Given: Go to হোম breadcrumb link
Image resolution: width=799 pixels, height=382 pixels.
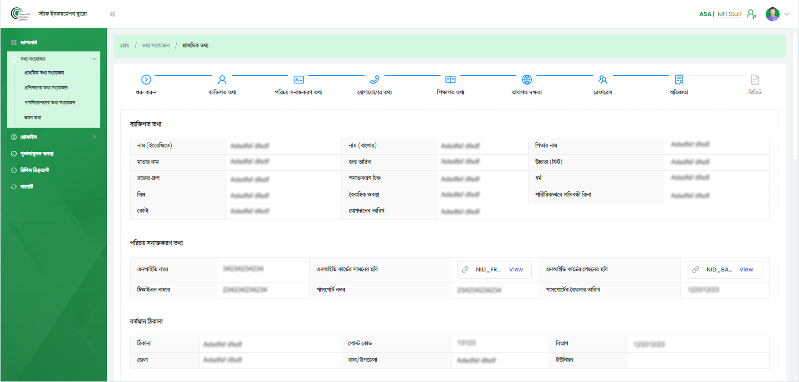Looking at the screenshot, I should (125, 45).
